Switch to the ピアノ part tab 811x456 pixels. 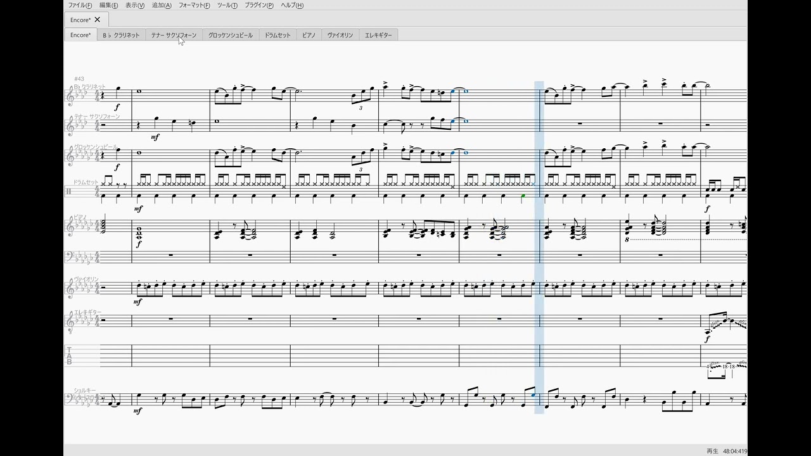[309, 35]
